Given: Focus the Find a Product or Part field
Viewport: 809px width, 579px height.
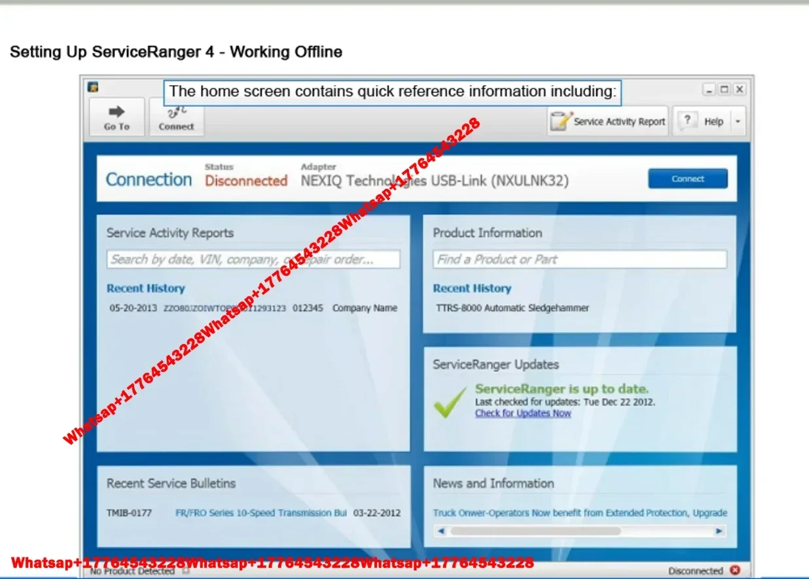Looking at the screenshot, I should coord(579,259).
